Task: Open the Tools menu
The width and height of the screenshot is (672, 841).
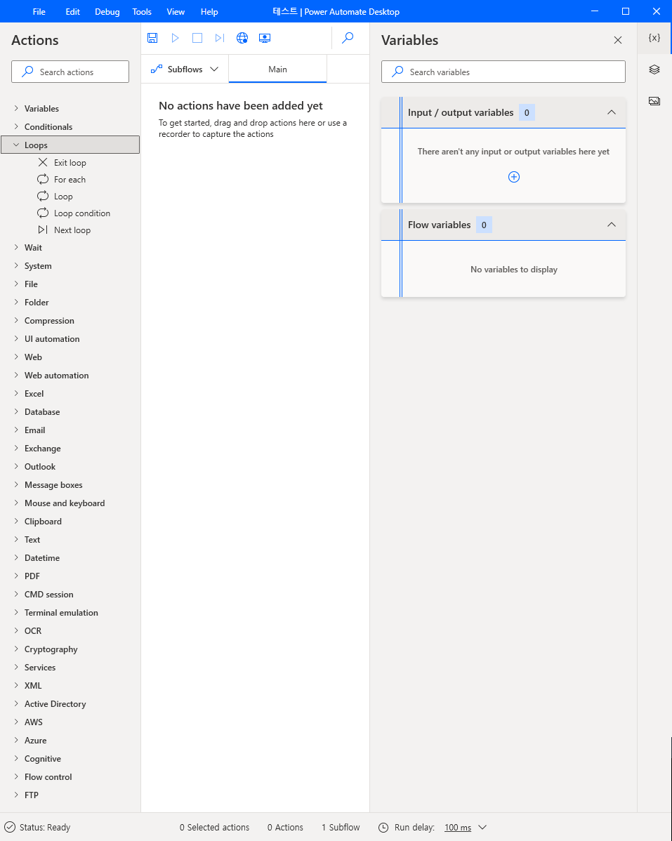Action: [142, 12]
